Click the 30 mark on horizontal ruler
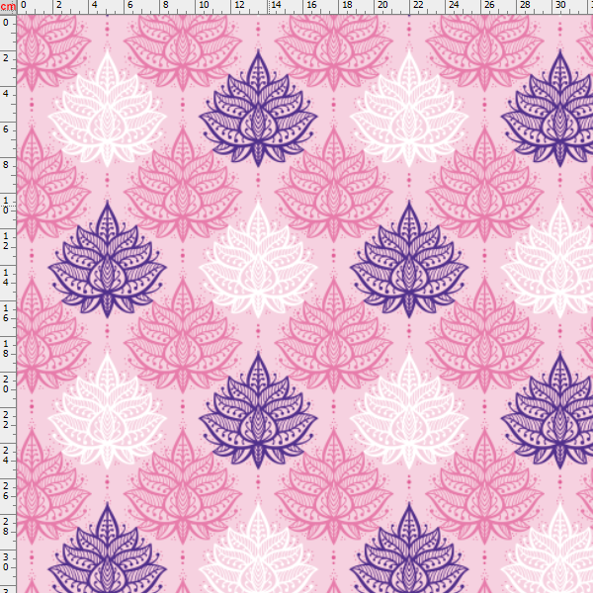 pos(560,5)
